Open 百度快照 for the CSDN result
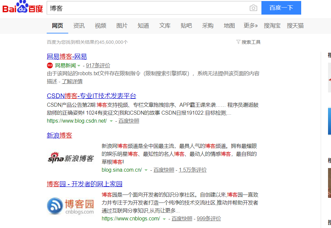Image resolution: width=331 pixels, height=228 pixels. pos(129,121)
